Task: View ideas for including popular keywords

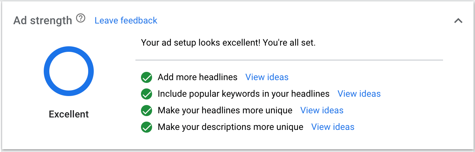Action: point(359,94)
